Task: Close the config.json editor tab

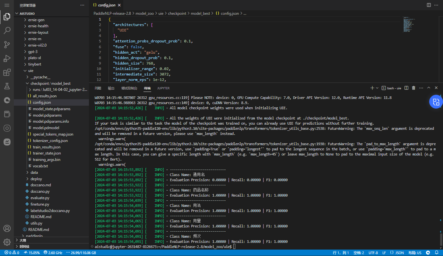Action: click(x=119, y=5)
